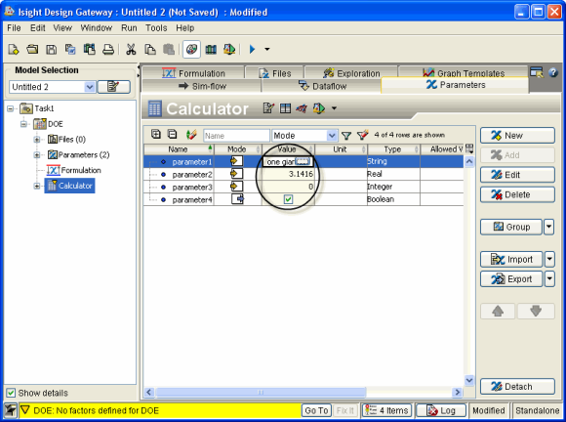Switch to the Graph Templates tab
Image resolution: width=566 pixels, height=422 pixels.
pos(464,72)
